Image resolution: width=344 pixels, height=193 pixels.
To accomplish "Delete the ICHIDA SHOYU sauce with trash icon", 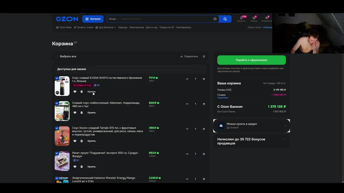I will click(82, 92).
